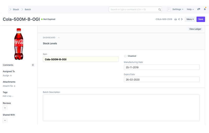Go to Stock breadcrumb
The height and width of the screenshot is (133, 209).
click(x=16, y=9)
